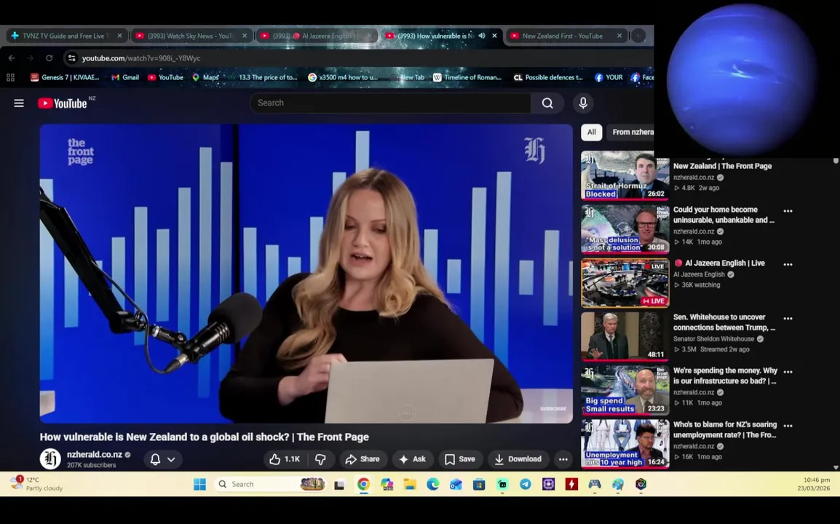Open options for Al Jazeera English Live
840x524 pixels.
point(788,264)
